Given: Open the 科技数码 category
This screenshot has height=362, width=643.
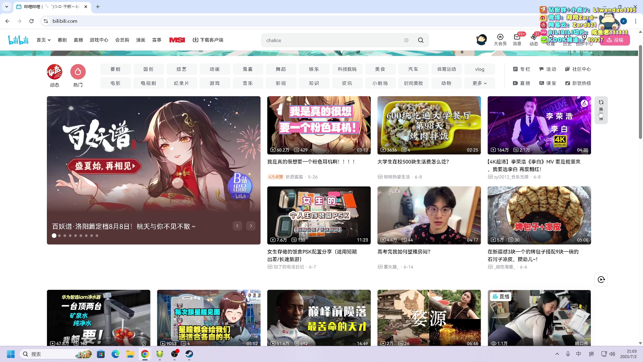Looking at the screenshot, I should [x=347, y=69].
